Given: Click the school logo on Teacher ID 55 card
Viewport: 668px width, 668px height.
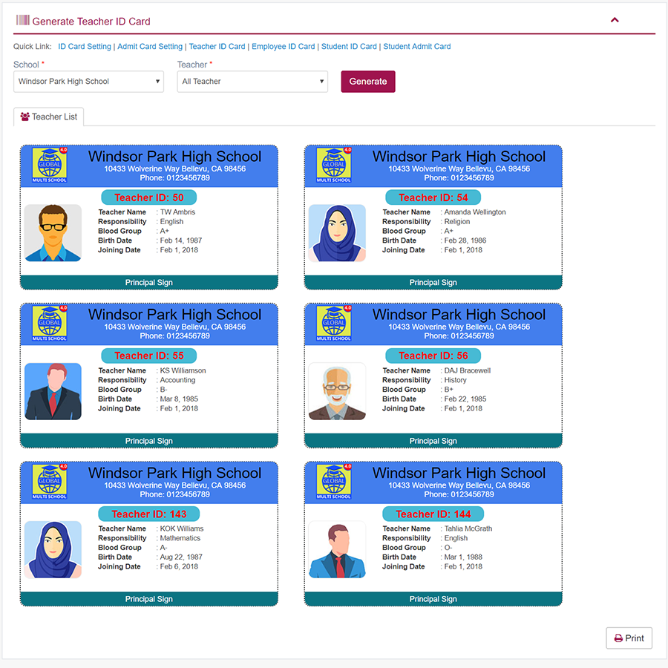Looking at the screenshot, I should pyautogui.click(x=50, y=324).
